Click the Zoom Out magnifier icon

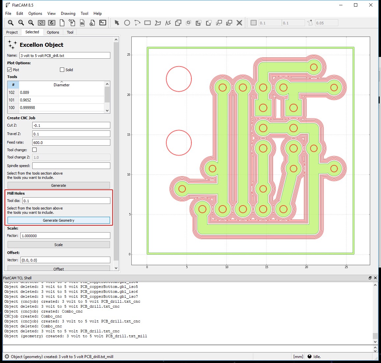click(x=21, y=23)
